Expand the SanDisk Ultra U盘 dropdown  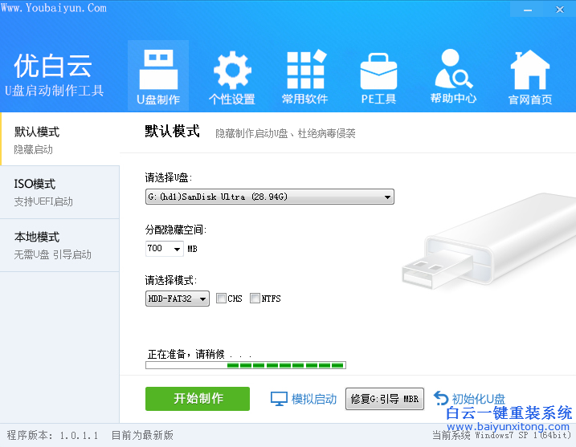(270, 197)
